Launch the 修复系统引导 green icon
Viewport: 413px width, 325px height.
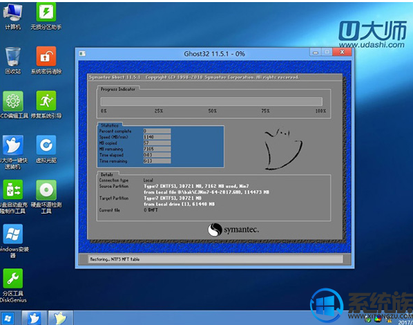pyautogui.click(x=46, y=105)
